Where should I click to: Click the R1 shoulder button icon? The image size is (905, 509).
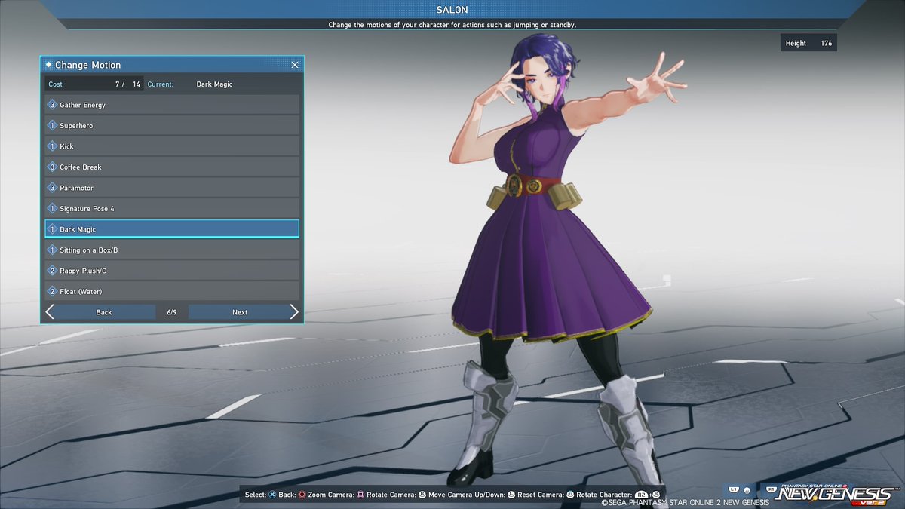771,489
